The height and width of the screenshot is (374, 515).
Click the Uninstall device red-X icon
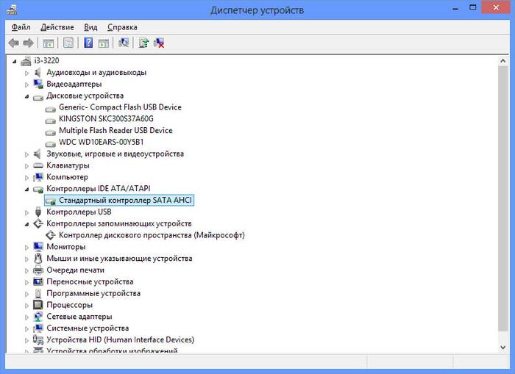pyautogui.click(x=158, y=43)
